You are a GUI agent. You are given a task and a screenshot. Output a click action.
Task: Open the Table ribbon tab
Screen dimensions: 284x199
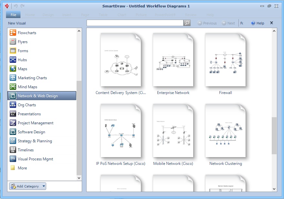coord(103,15)
